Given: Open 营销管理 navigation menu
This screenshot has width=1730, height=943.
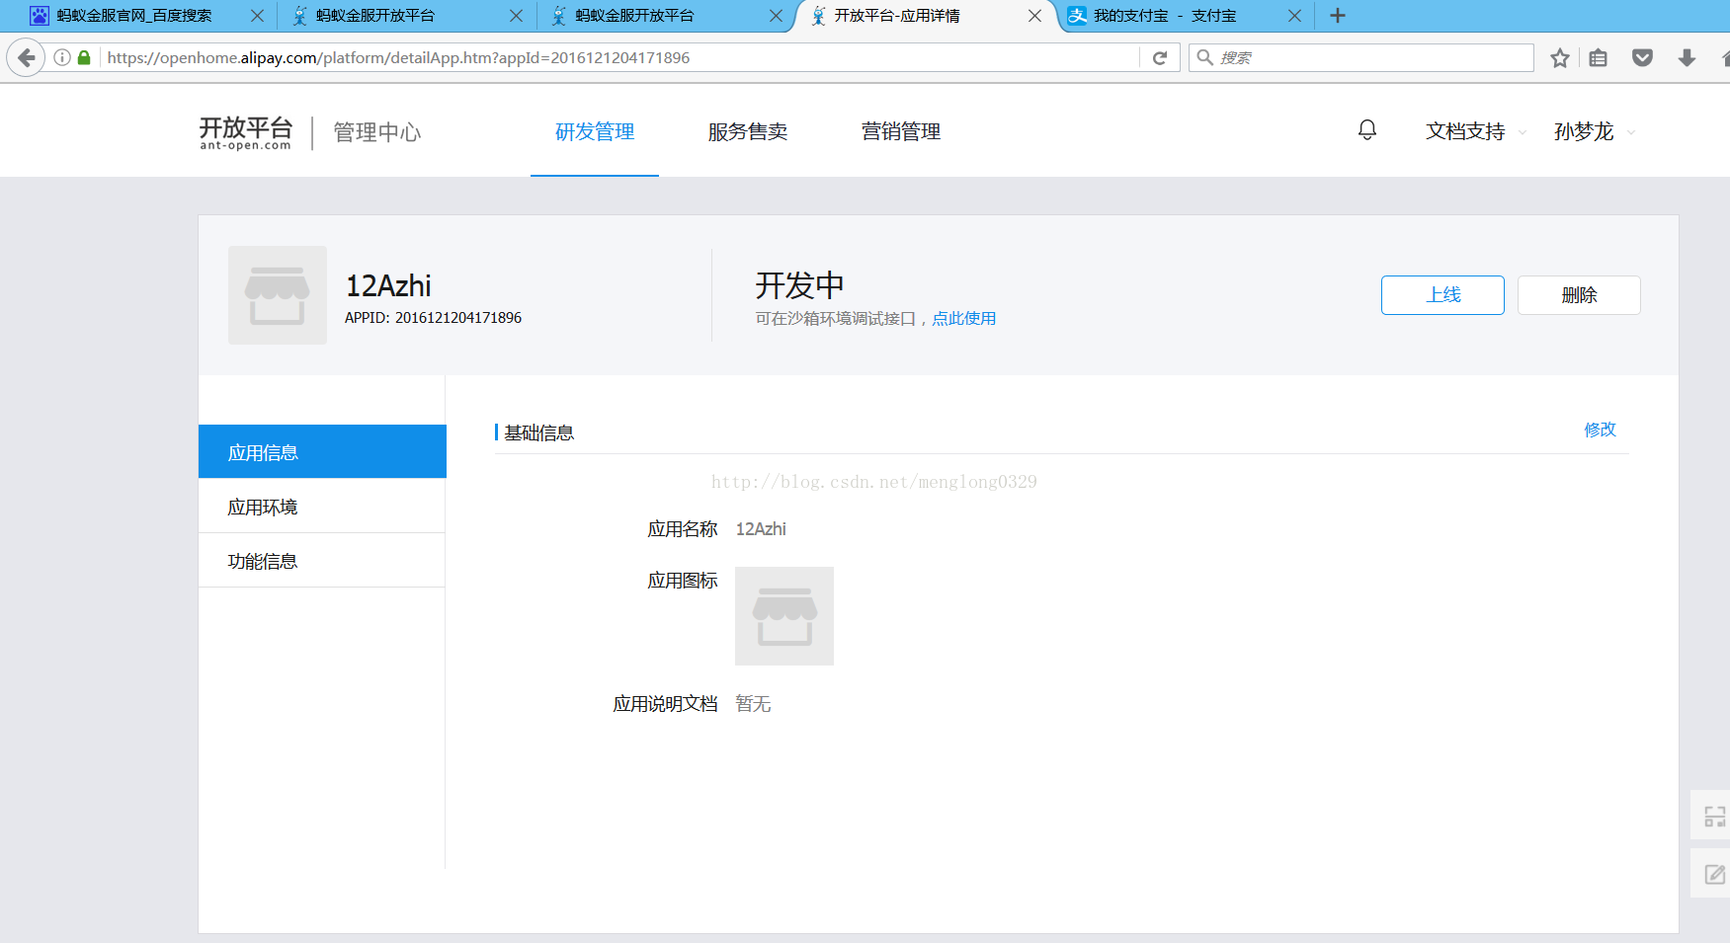Looking at the screenshot, I should 901,131.
